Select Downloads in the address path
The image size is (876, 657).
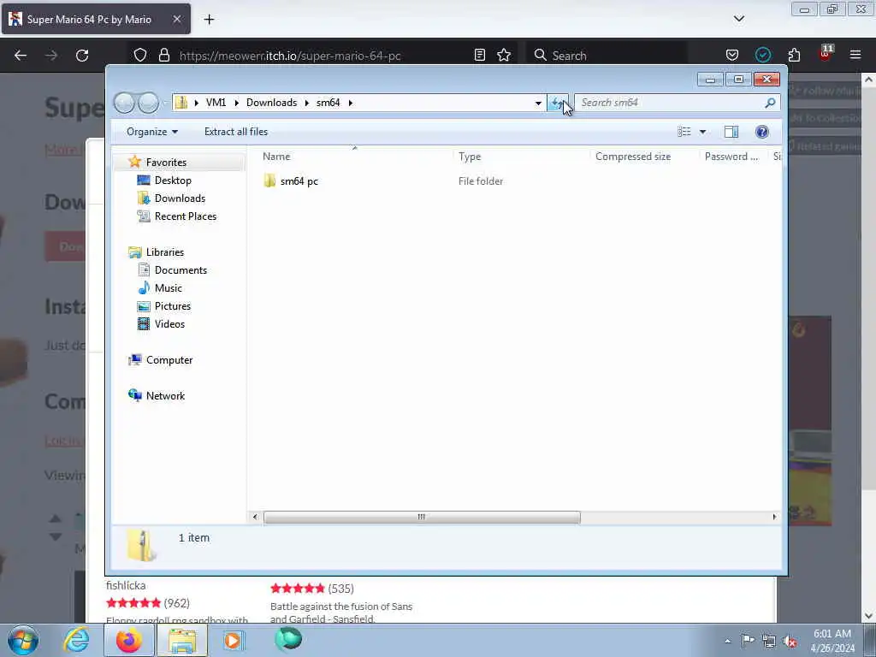point(271,103)
